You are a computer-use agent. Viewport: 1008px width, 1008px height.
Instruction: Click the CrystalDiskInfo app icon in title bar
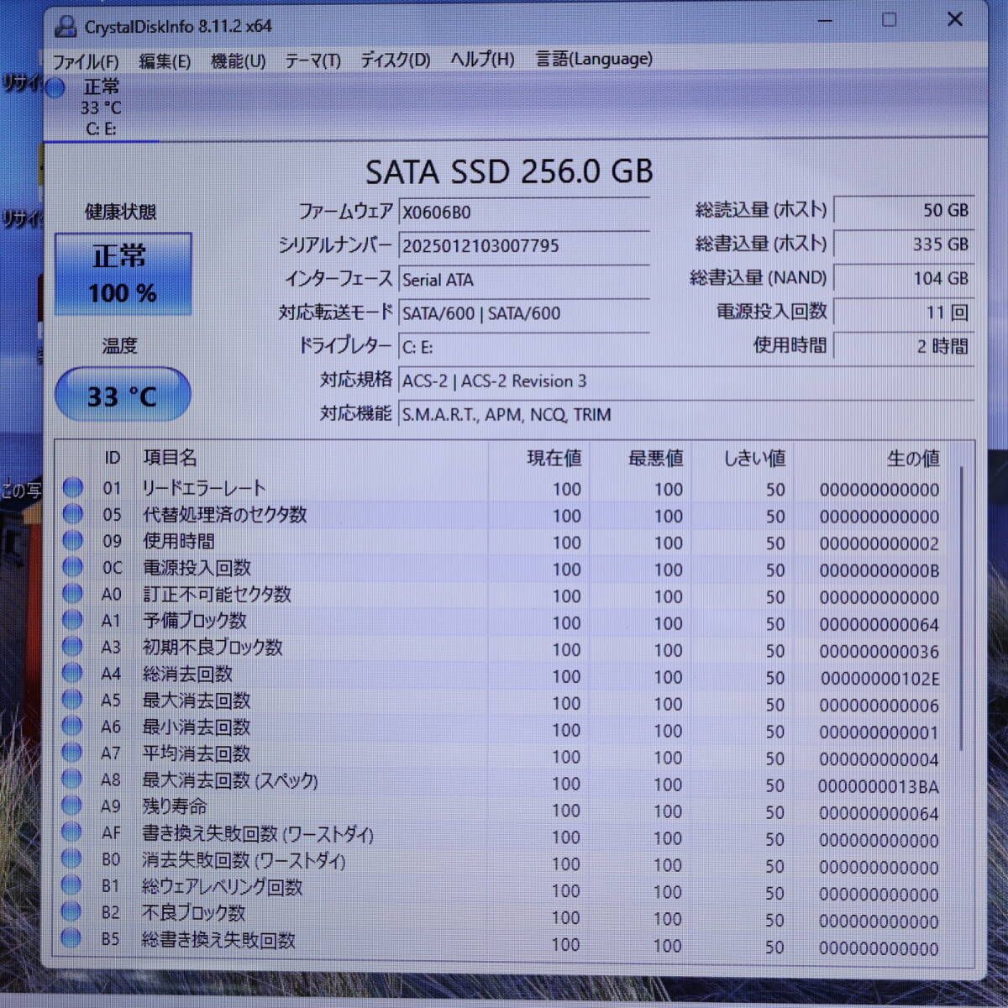click(66, 26)
